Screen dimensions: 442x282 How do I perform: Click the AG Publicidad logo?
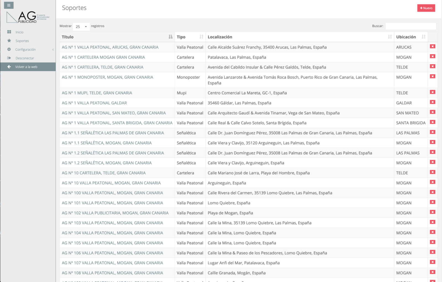pos(28,17)
